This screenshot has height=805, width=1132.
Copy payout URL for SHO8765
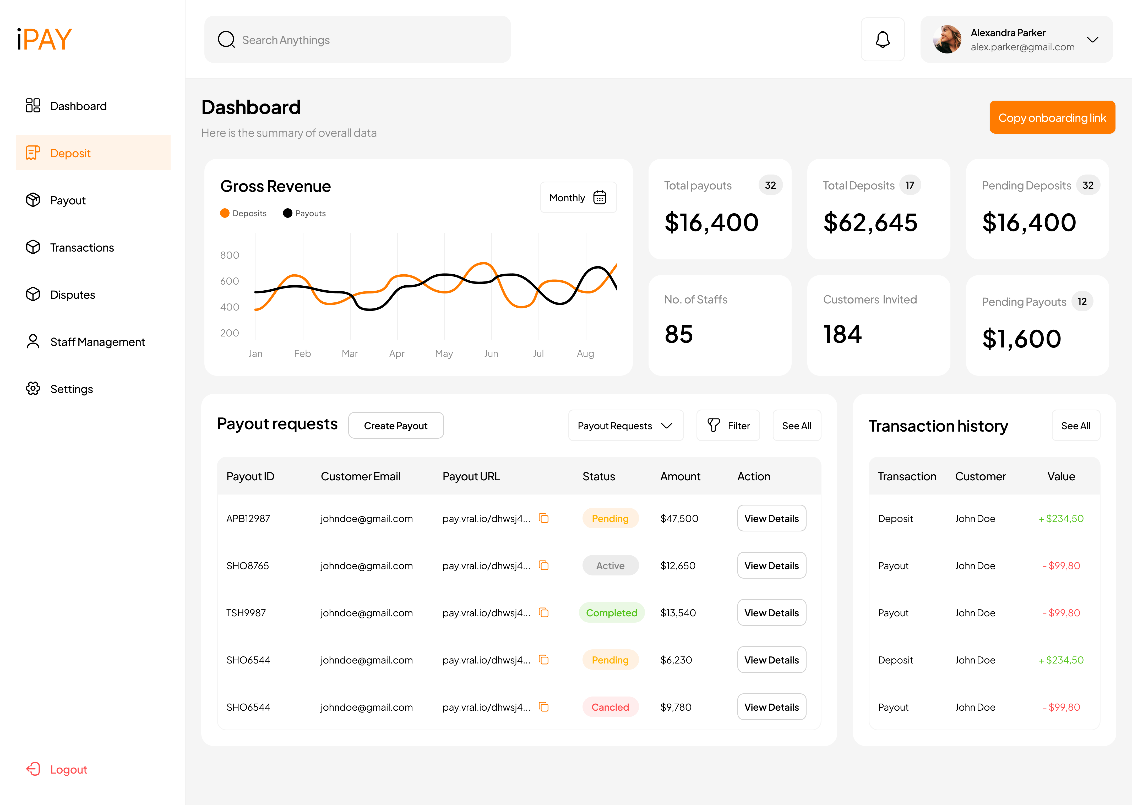click(544, 565)
